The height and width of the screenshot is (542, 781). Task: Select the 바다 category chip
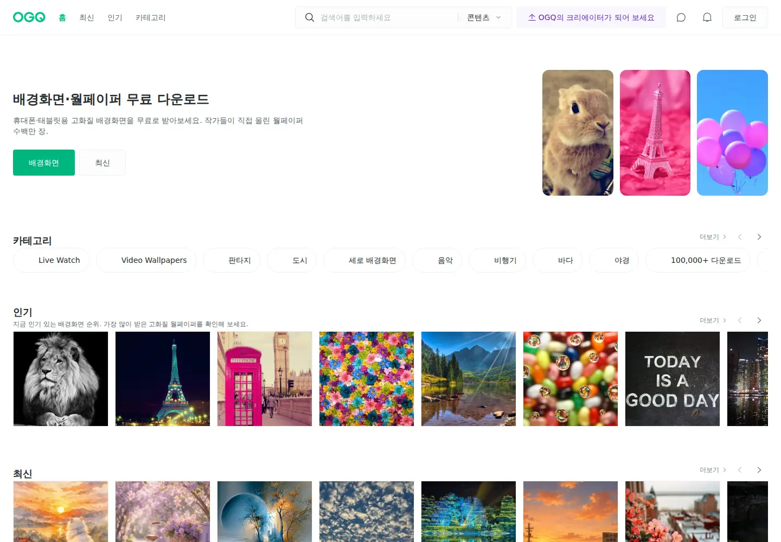(x=558, y=260)
